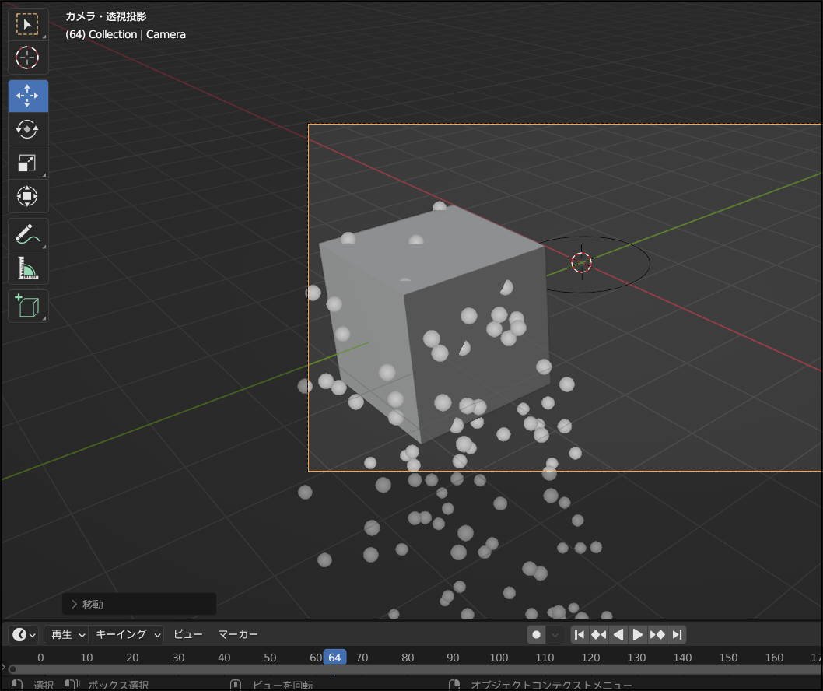
Task: Open the 再生 playback dropdown
Action: (x=66, y=634)
